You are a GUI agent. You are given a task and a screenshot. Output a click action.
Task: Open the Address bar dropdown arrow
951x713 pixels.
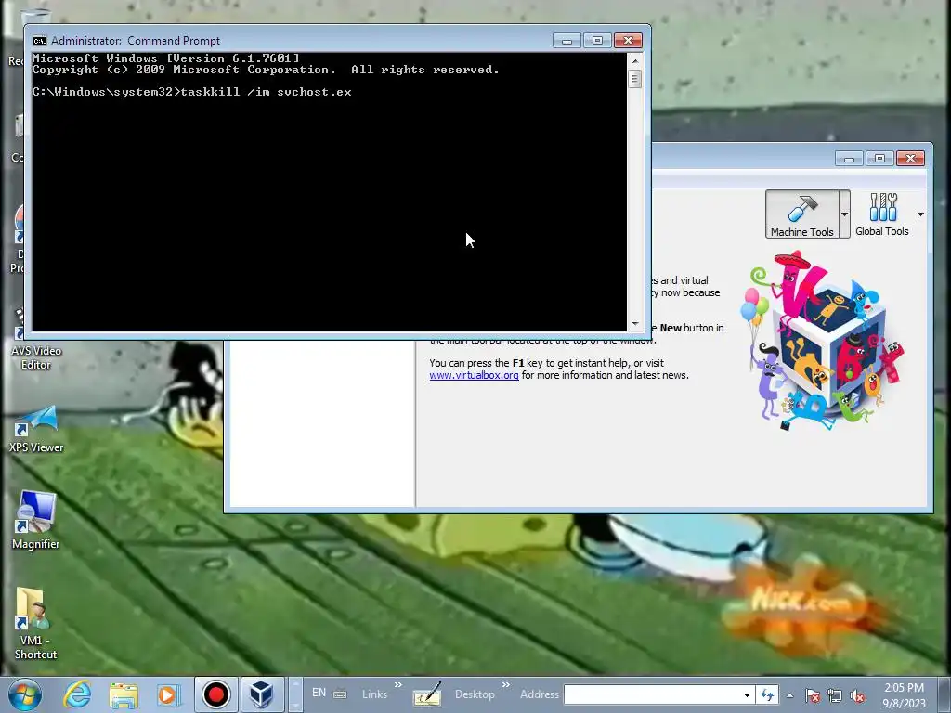click(748, 694)
